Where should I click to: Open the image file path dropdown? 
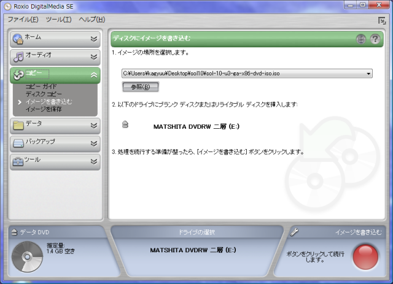click(x=368, y=74)
